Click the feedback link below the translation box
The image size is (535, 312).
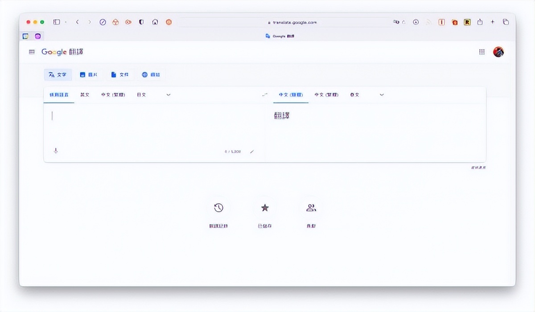click(x=478, y=167)
